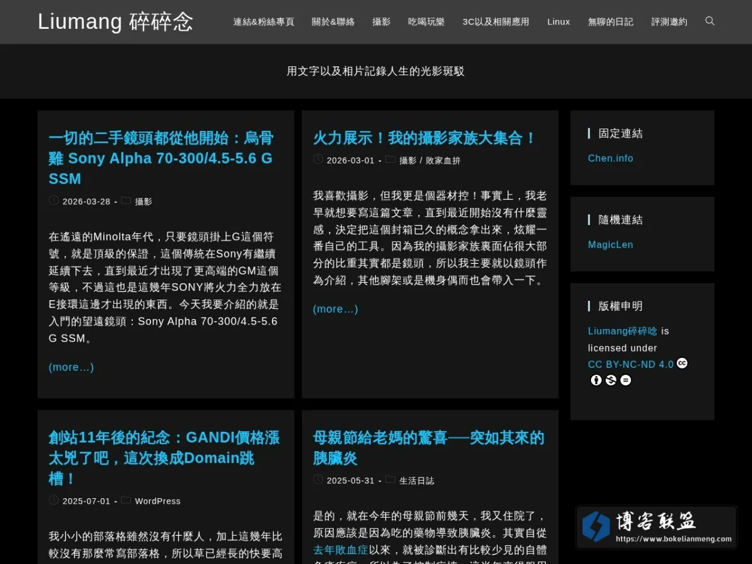This screenshot has height=564, width=752.
Task: Open the WordPress category link
Action: (x=158, y=501)
